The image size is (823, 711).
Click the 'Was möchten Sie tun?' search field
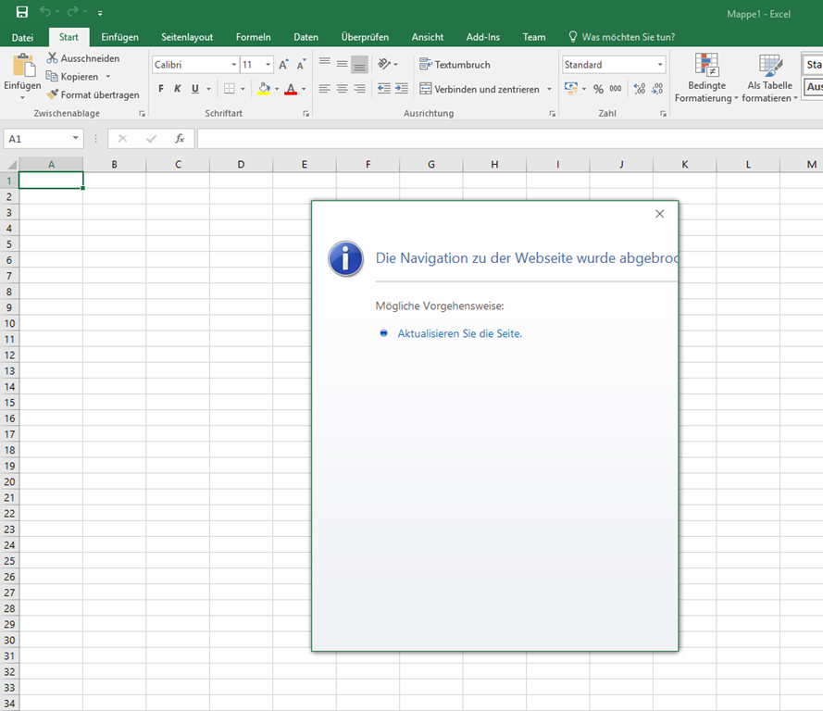point(628,37)
